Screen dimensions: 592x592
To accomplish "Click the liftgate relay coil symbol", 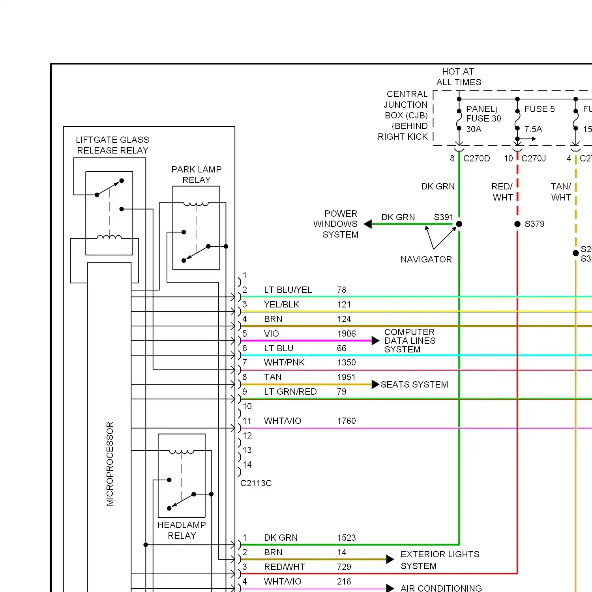I will click(109, 237).
